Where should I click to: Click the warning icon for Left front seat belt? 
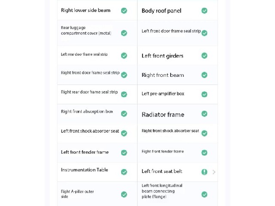[x=205, y=172]
